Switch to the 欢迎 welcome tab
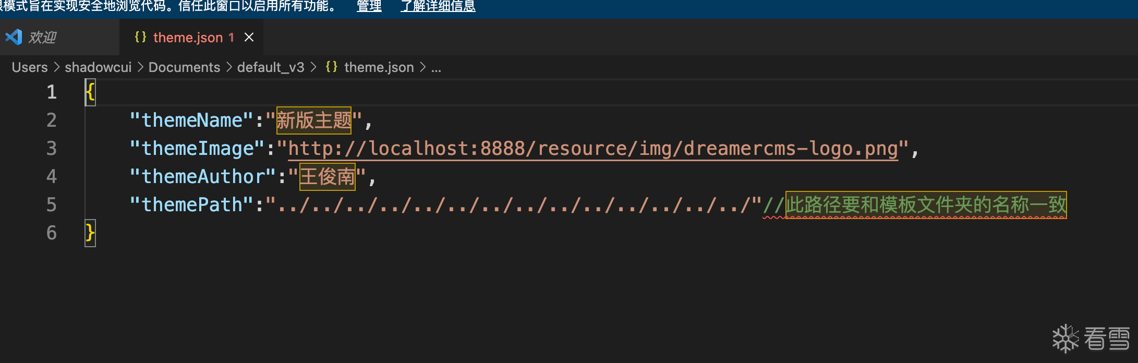This screenshot has height=363, width=1138. (x=42, y=37)
